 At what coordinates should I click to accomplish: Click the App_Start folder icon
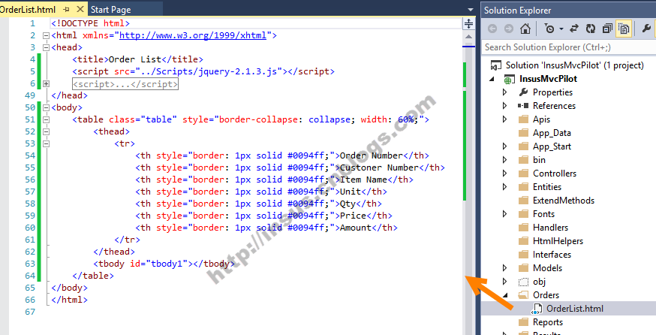click(x=523, y=146)
